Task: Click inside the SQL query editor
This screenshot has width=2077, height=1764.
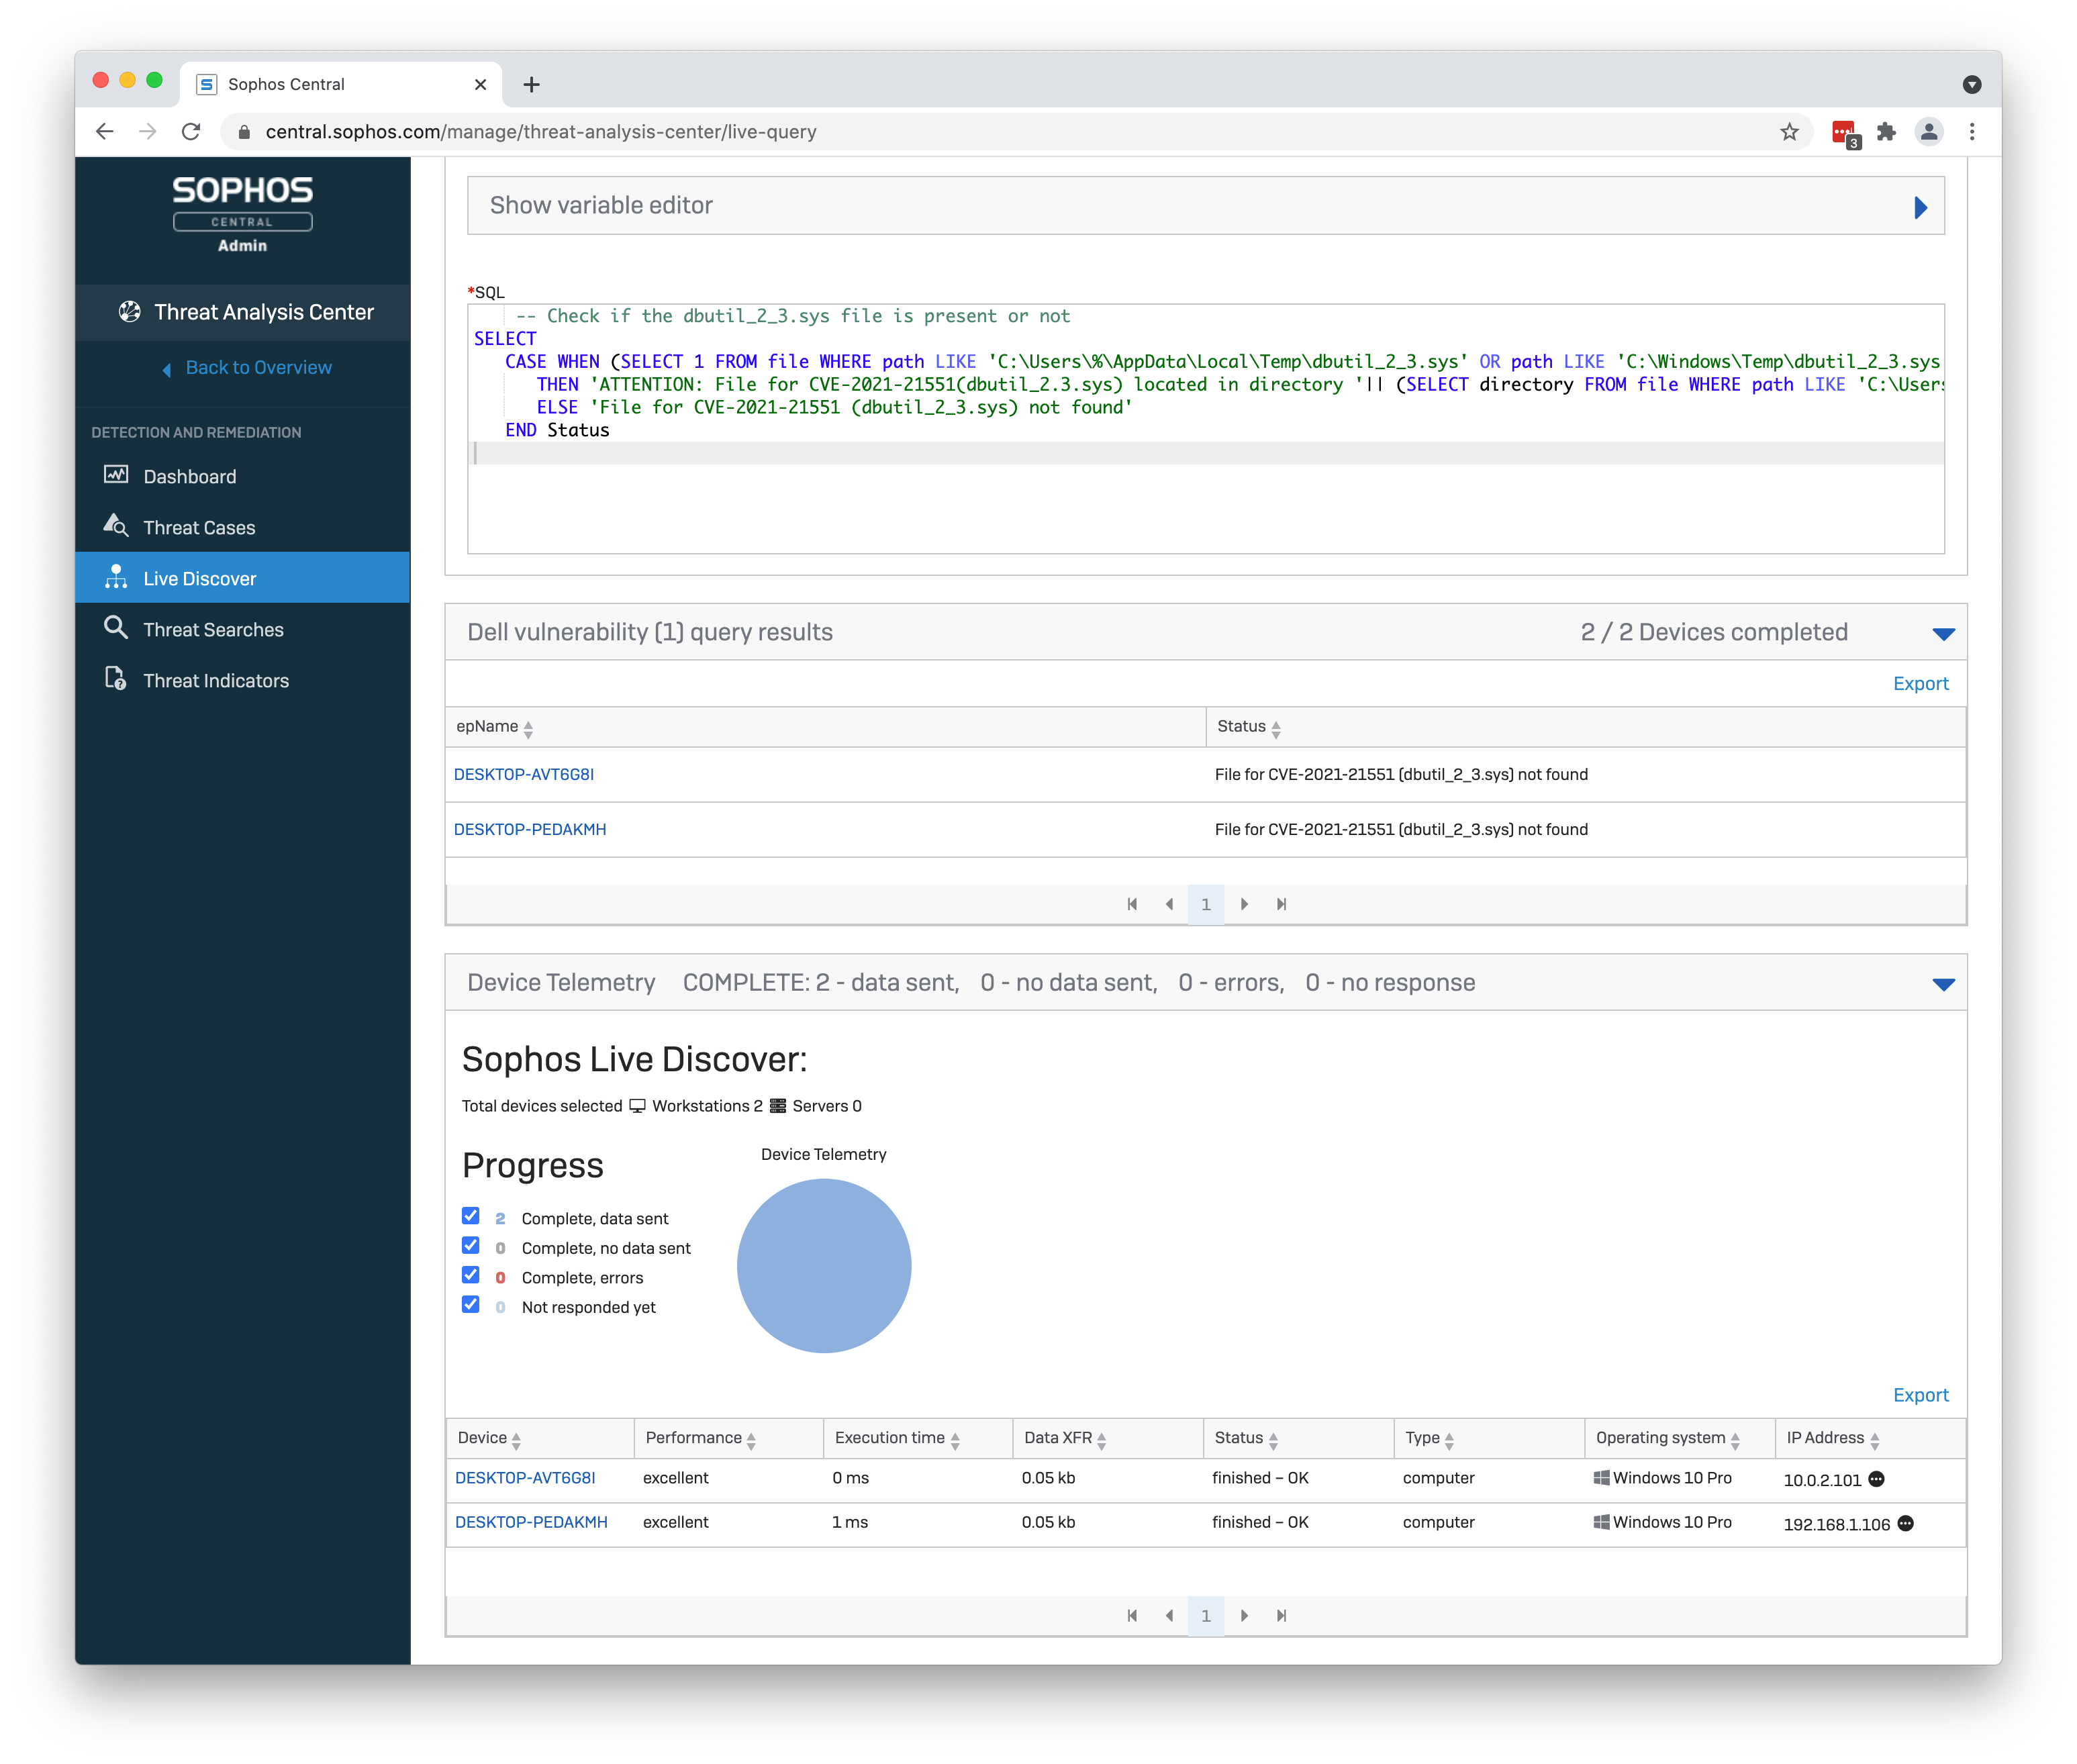Action: (1200, 500)
